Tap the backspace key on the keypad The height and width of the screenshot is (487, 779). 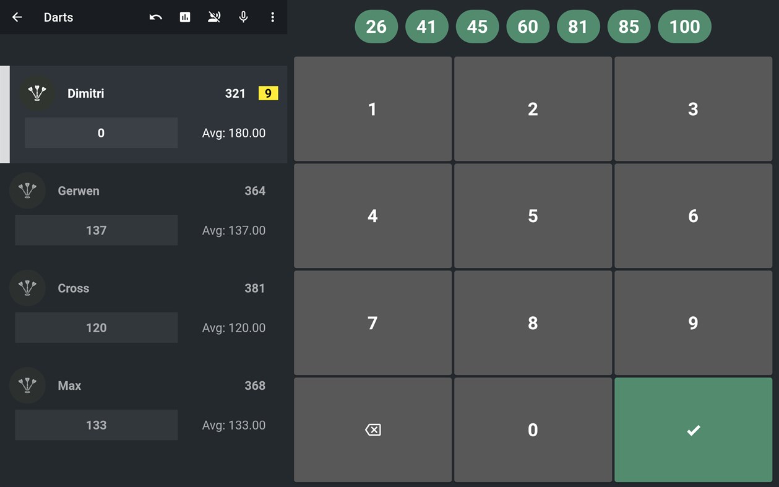[x=372, y=429]
